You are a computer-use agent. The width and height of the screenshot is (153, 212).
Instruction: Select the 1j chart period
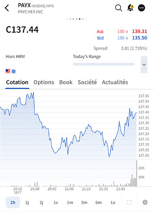click(x=27, y=202)
